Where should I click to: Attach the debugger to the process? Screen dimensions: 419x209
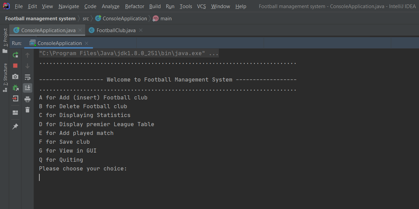[15, 88]
